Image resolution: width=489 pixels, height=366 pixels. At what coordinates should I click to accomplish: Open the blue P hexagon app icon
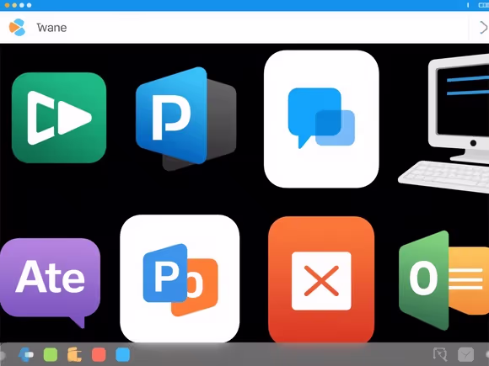[x=185, y=119]
